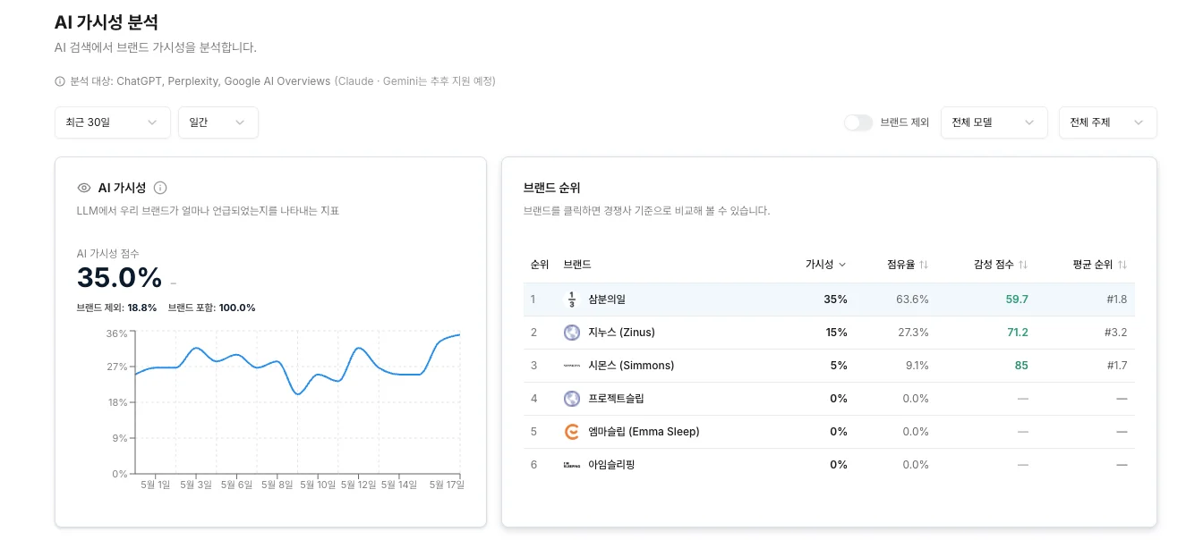Click 시몬스 sentiment score 85

[1021, 366]
